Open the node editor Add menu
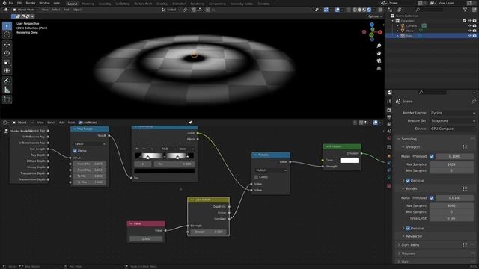The width and height of the screenshot is (479, 269). click(61, 123)
